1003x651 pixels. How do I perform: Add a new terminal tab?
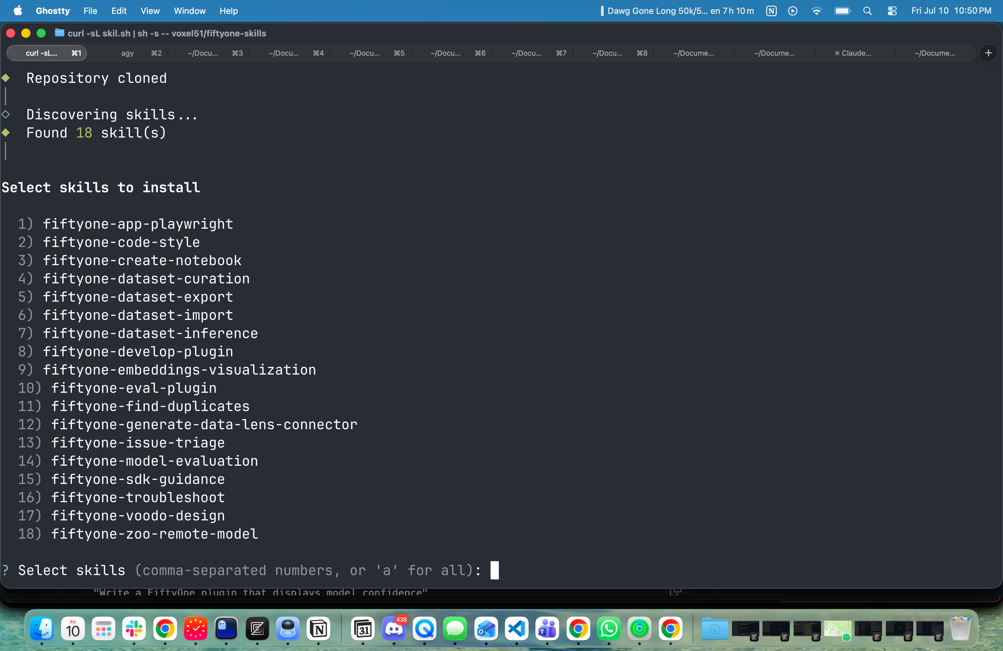click(988, 53)
